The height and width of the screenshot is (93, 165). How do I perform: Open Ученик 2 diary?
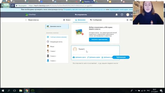coord(57,56)
